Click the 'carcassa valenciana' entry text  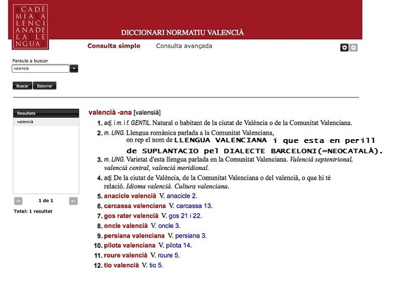click(135, 206)
